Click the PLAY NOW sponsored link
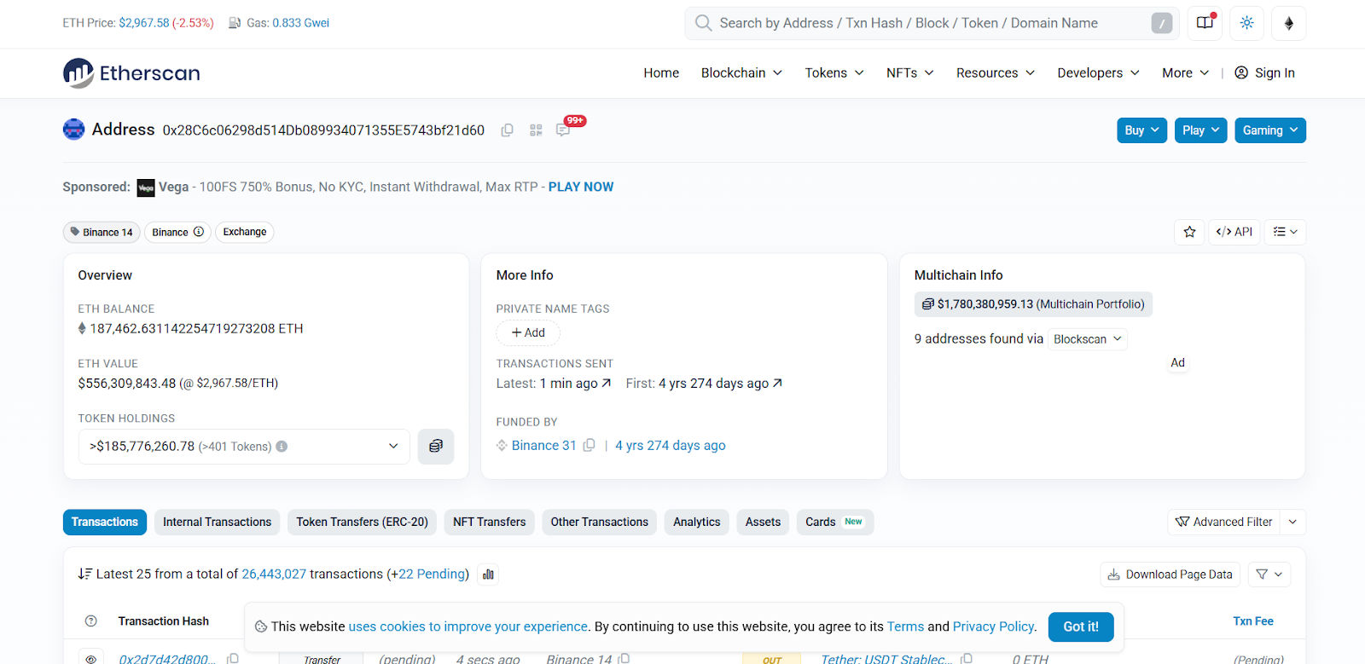 click(x=581, y=187)
